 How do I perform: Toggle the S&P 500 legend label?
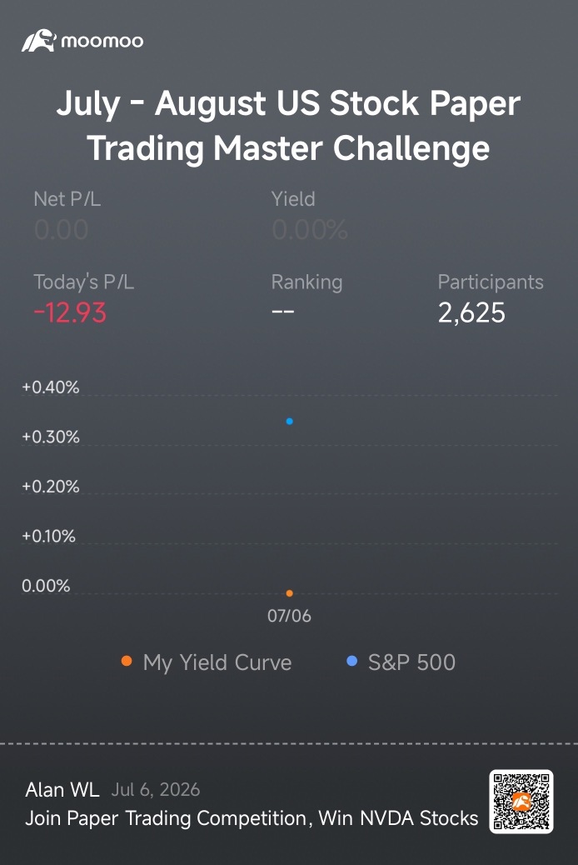411,662
